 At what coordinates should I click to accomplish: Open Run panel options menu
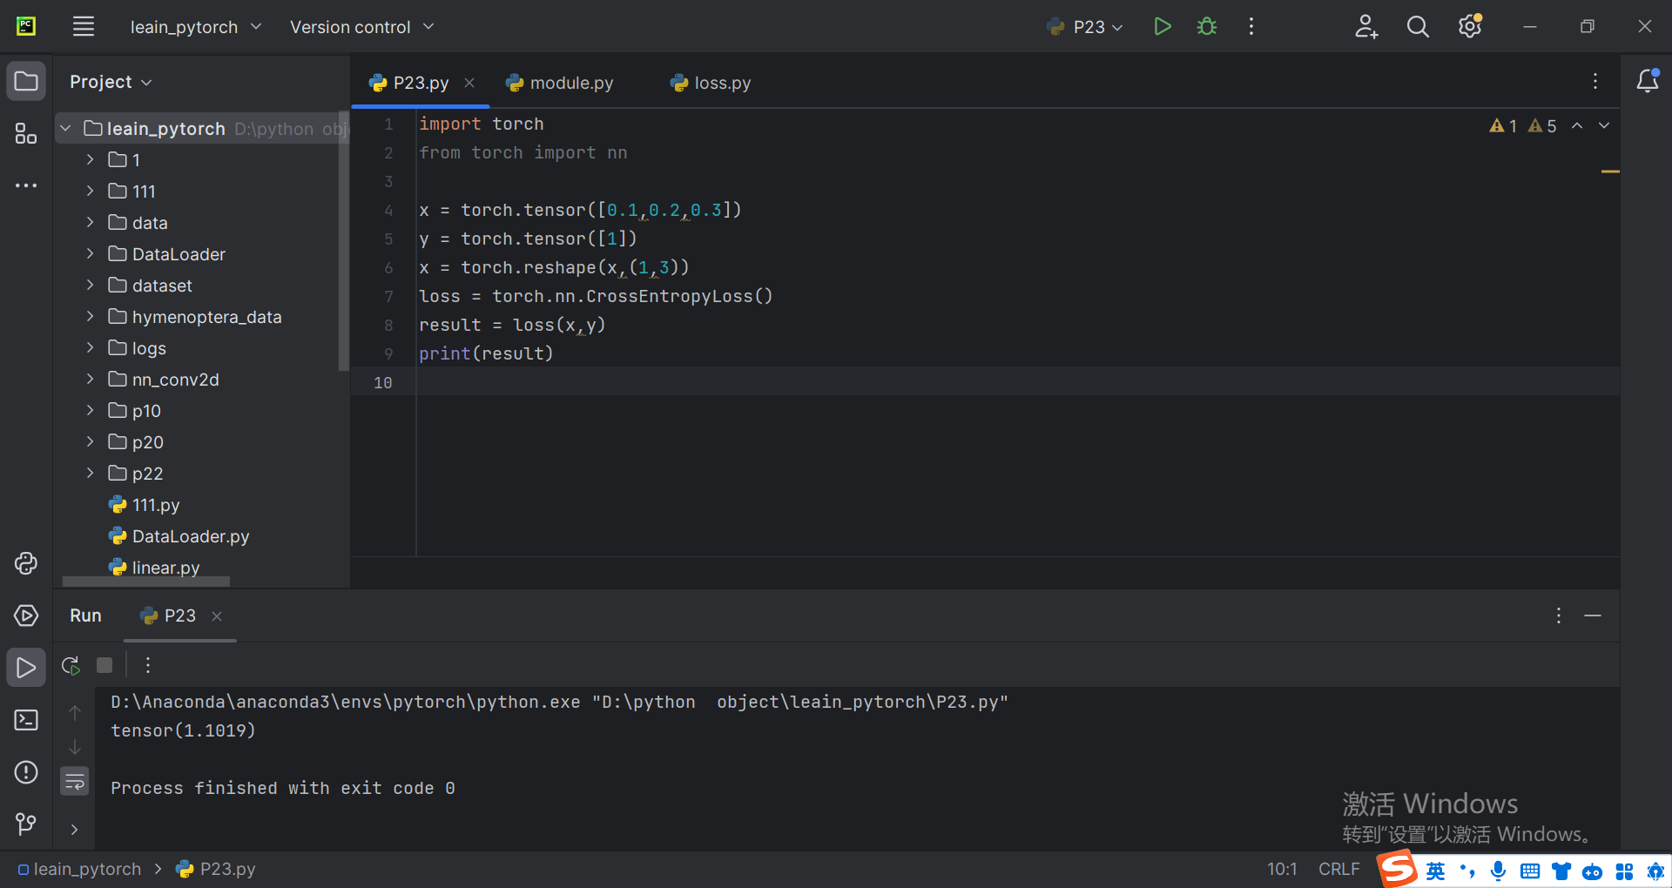tap(1559, 616)
